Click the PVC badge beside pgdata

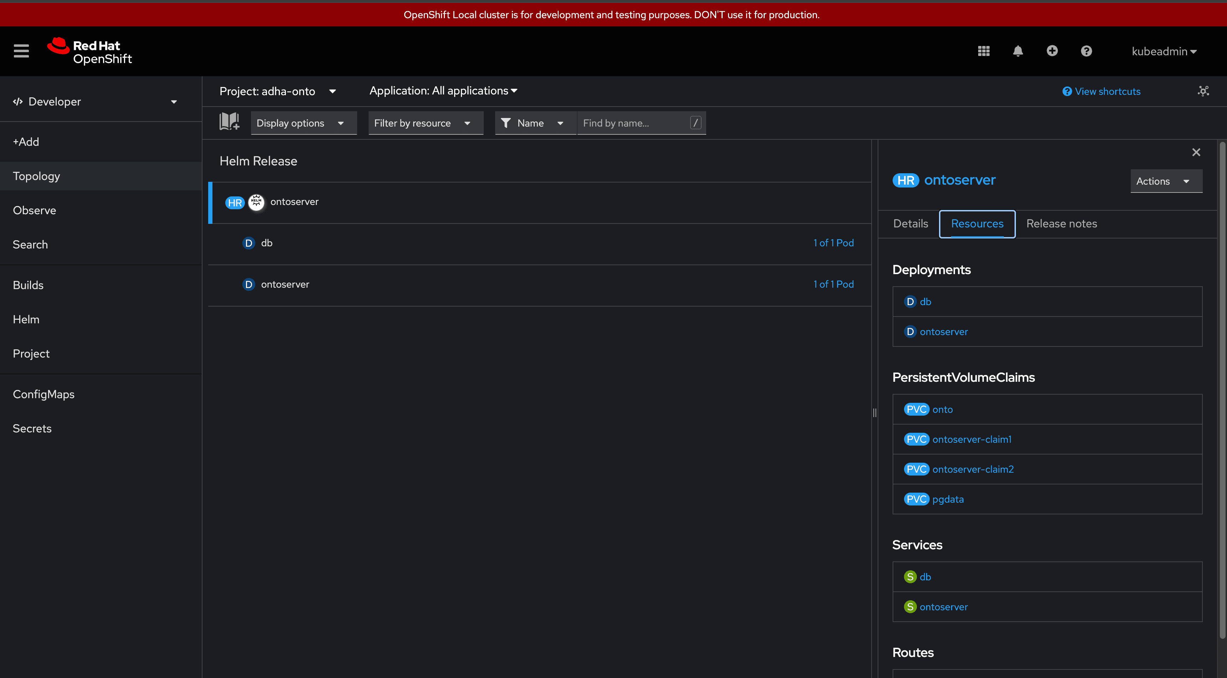coord(917,499)
